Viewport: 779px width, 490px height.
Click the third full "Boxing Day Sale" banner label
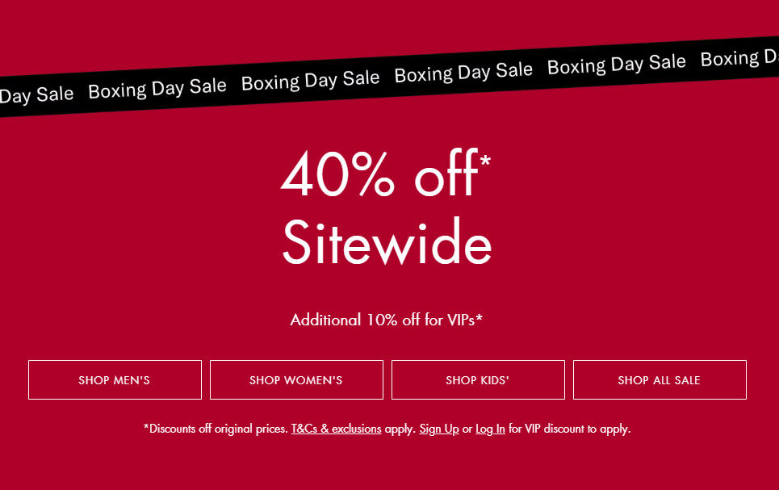click(463, 72)
